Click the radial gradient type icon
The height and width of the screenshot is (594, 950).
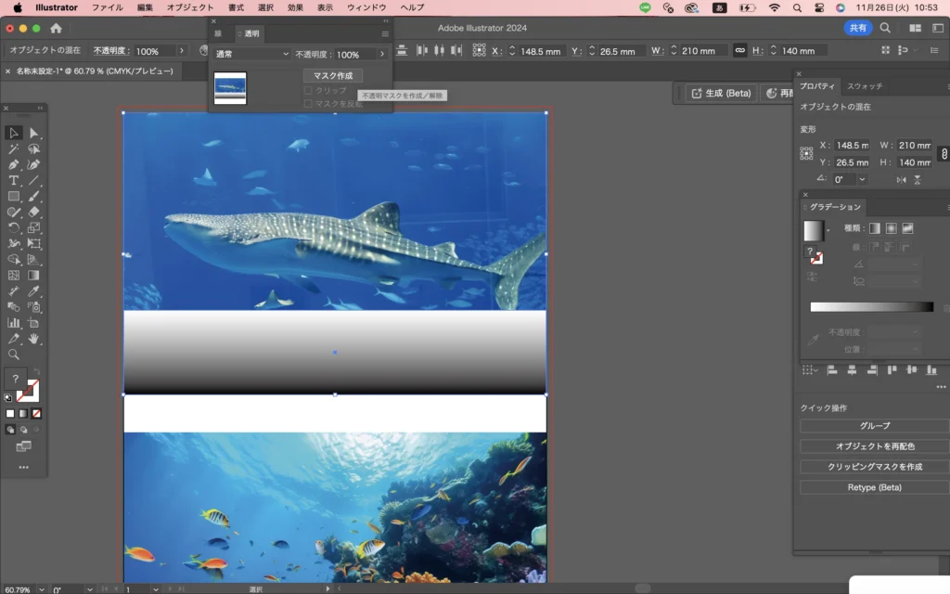pos(891,228)
